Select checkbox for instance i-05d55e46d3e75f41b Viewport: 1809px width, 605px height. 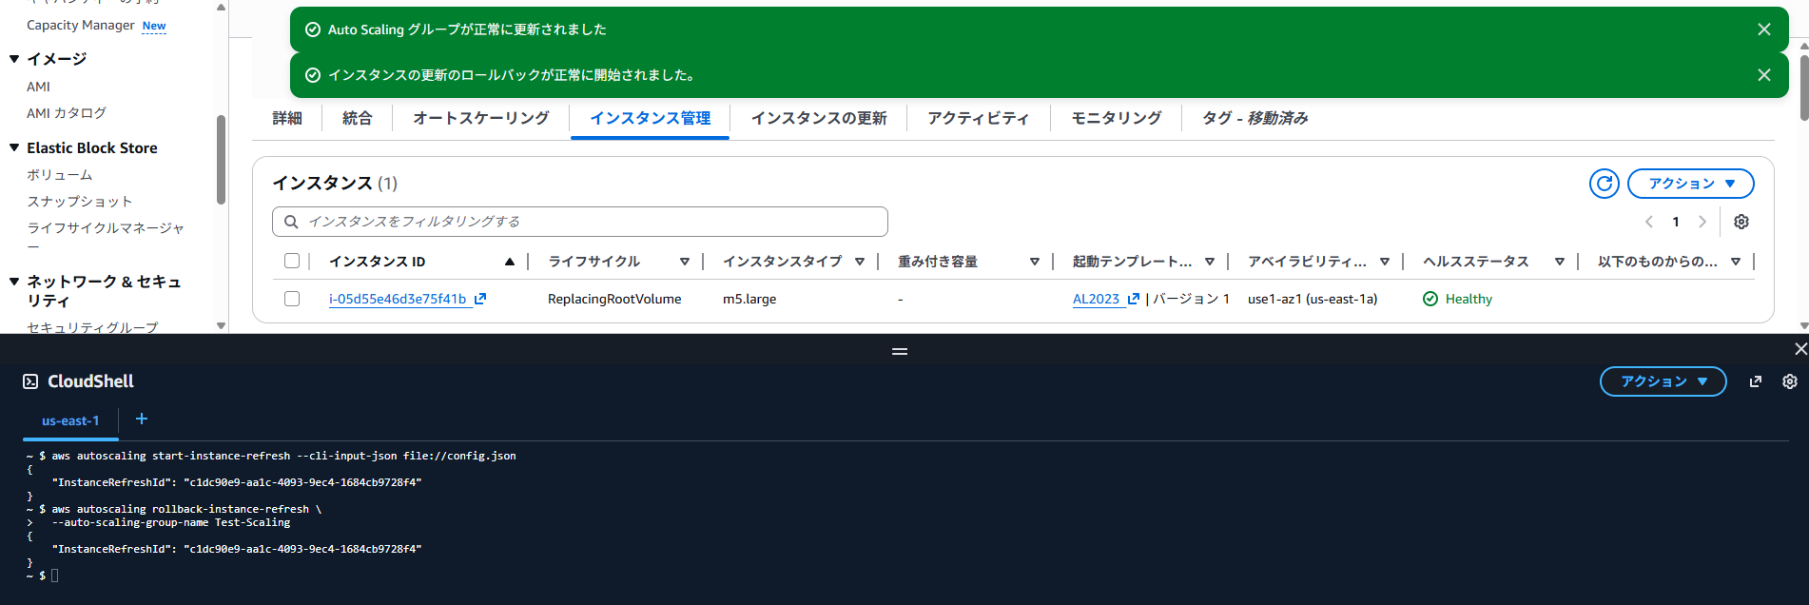pyautogui.click(x=292, y=299)
